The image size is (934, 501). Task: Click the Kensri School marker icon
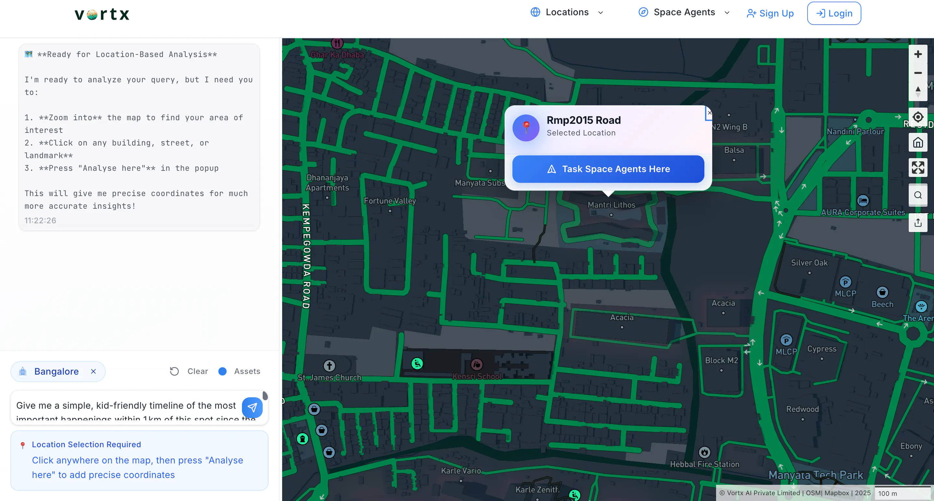476,365
